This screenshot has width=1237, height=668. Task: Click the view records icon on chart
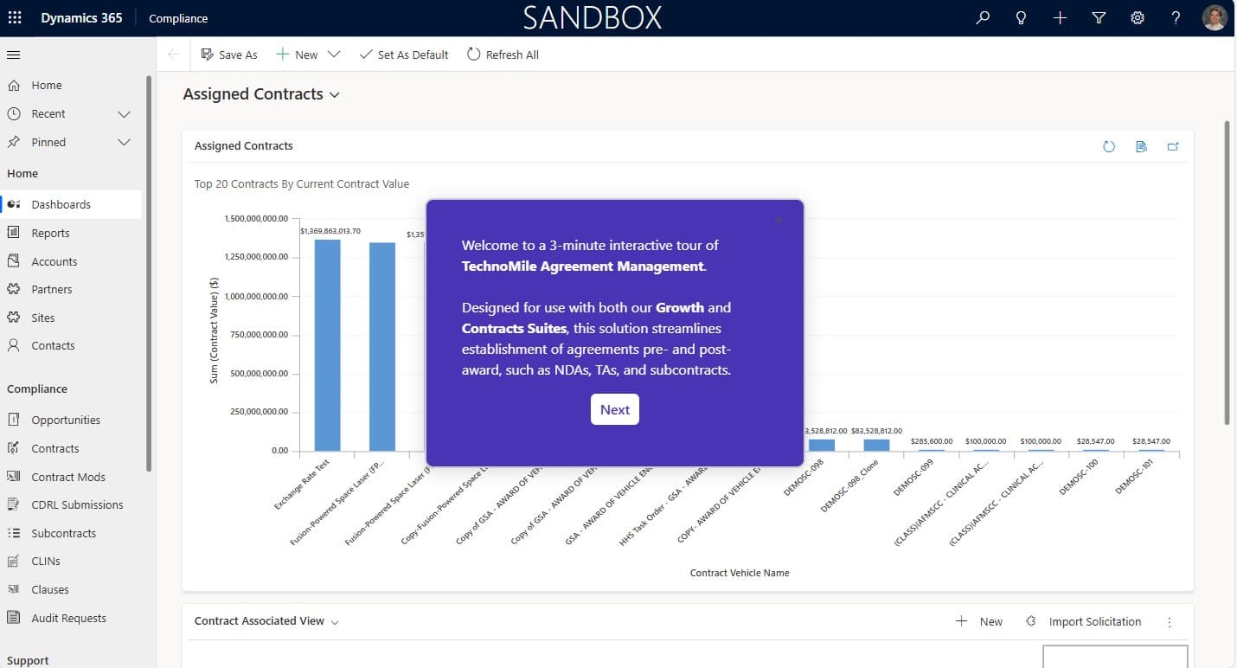(x=1141, y=147)
